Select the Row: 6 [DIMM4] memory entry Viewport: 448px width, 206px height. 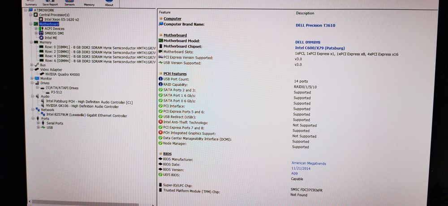[100, 61]
